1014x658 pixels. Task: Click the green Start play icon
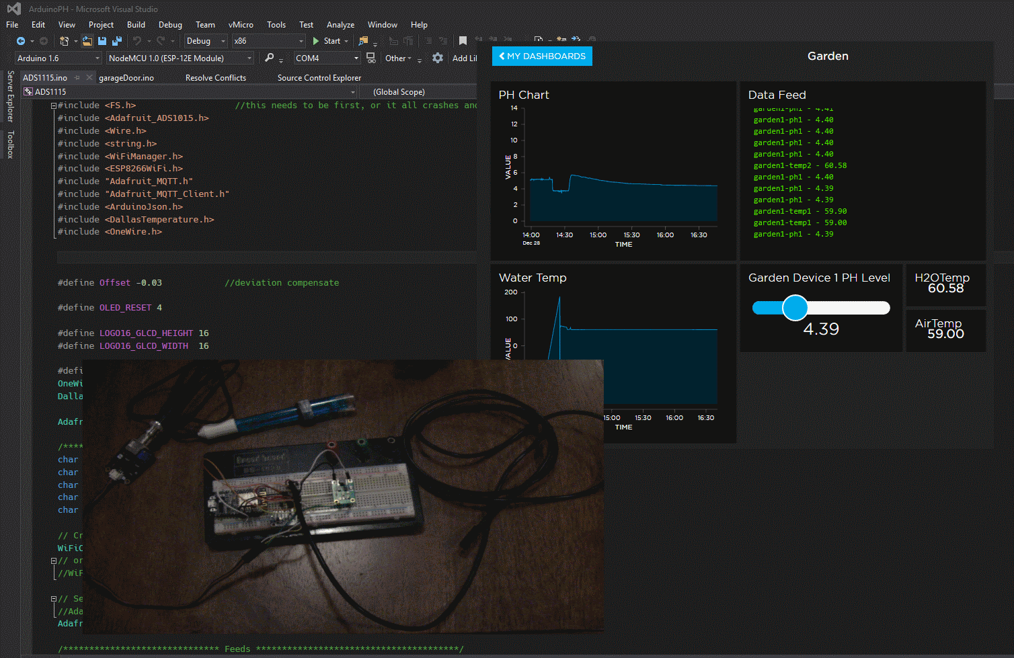[x=316, y=41]
